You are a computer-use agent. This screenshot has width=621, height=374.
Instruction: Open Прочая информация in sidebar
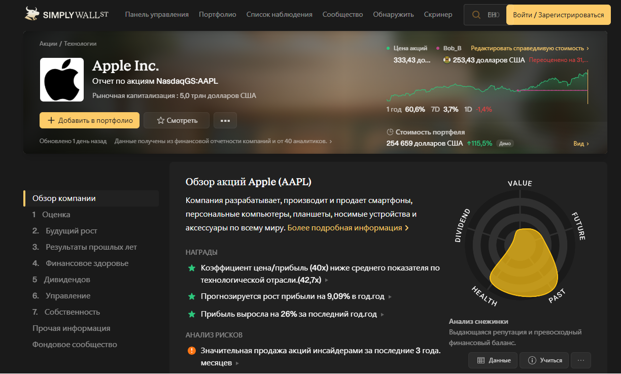click(x=71, y=328)
